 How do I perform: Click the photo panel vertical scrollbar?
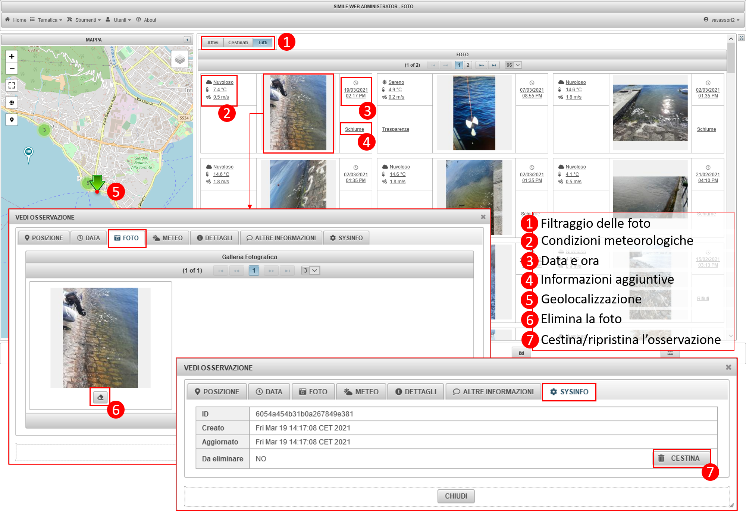pyautogui.click(x=731, y=58)
